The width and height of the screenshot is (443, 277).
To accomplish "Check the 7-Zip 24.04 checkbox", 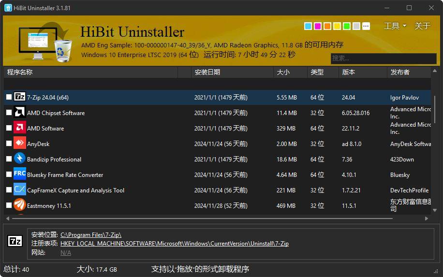I will [x=9, y=97].
